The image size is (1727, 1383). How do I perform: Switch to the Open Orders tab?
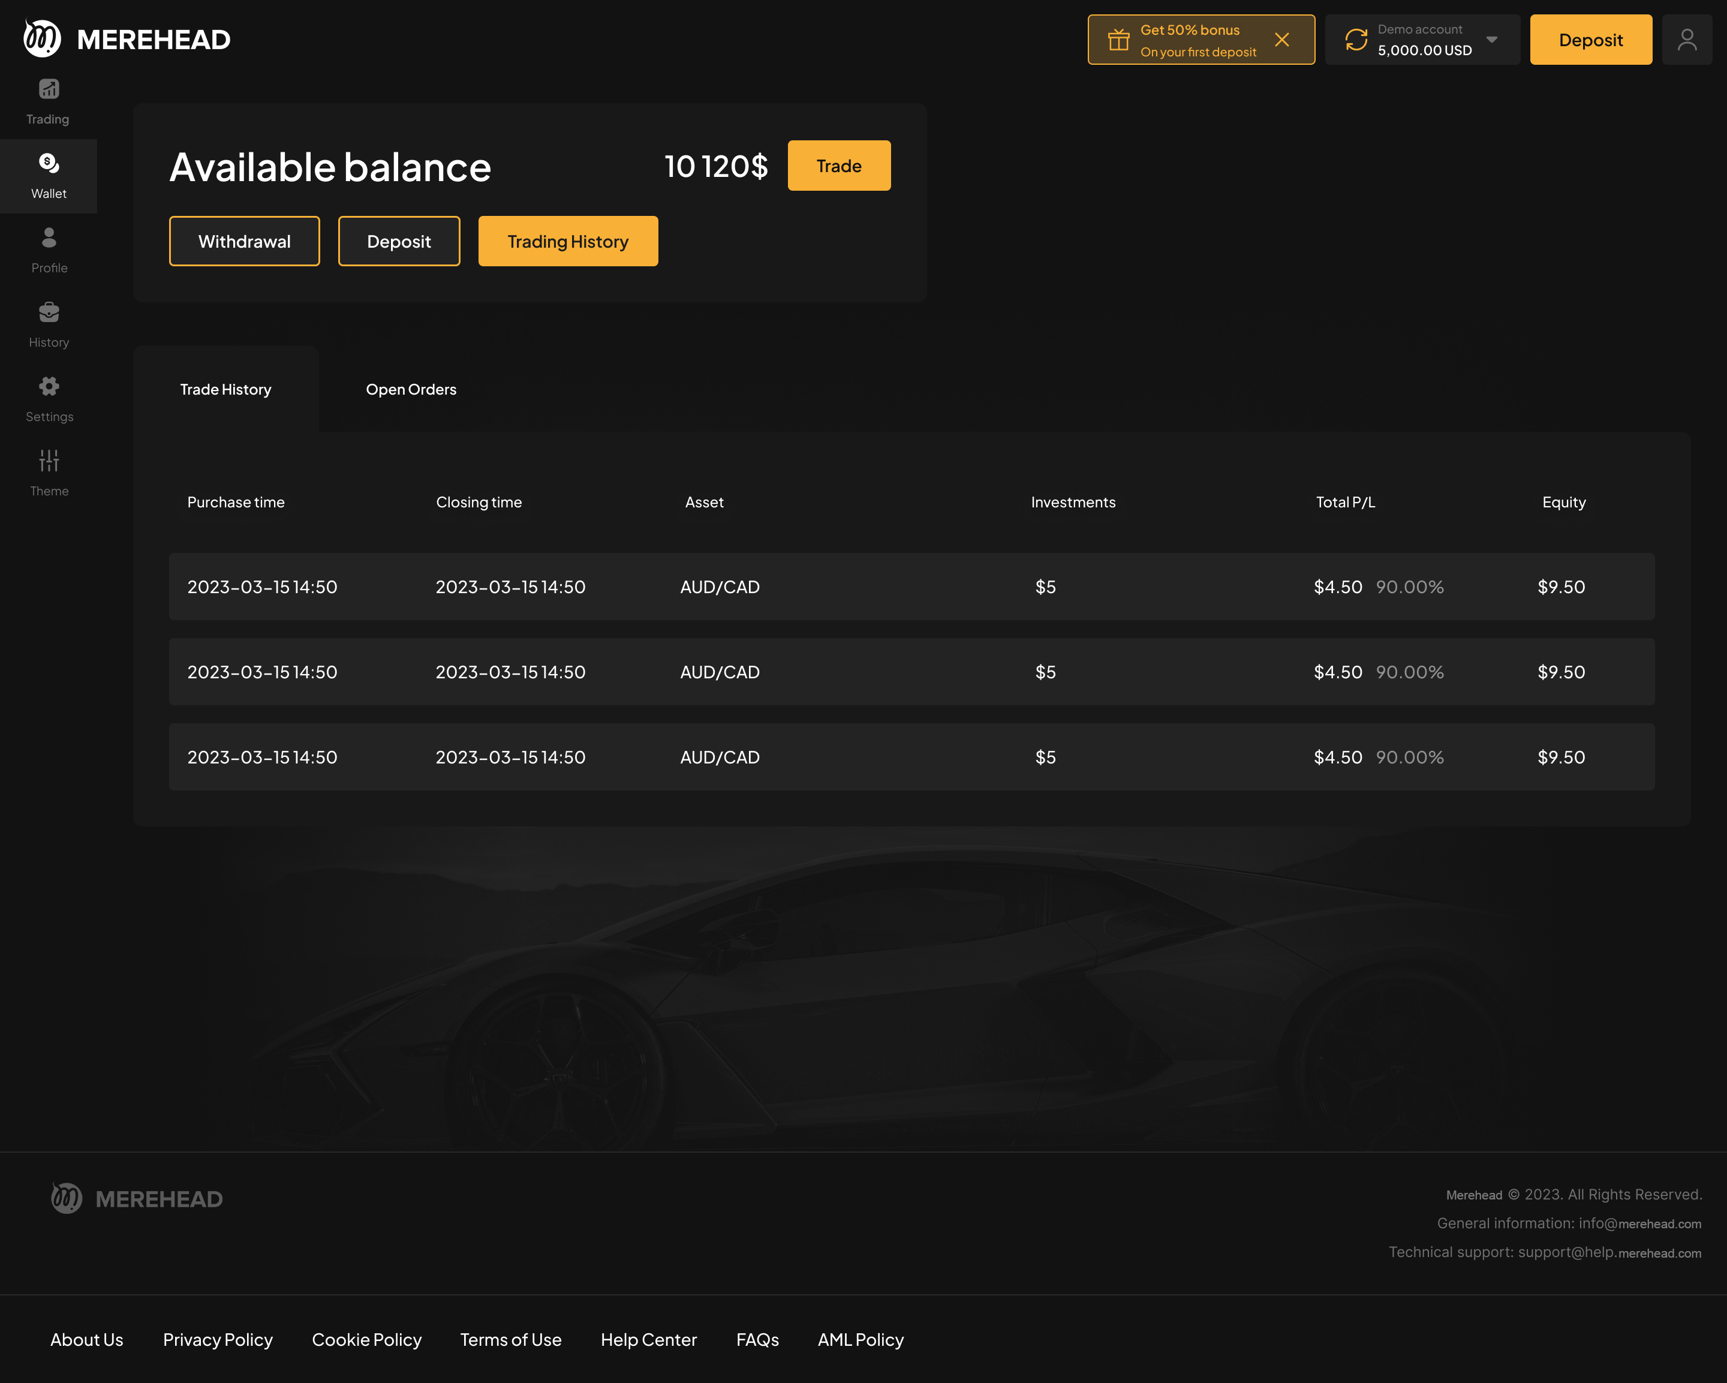pyautogui.click(x=411, y=389)
